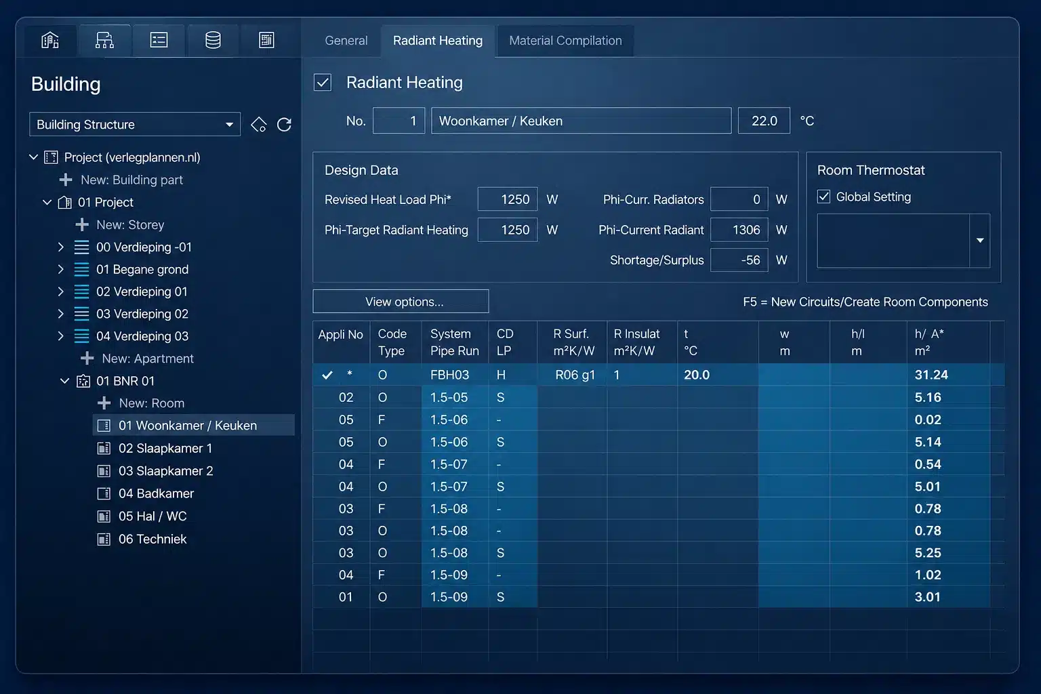This screenshot has width=1041, height=694.
Task: Click the View options... button
Action: click(401, 302)
